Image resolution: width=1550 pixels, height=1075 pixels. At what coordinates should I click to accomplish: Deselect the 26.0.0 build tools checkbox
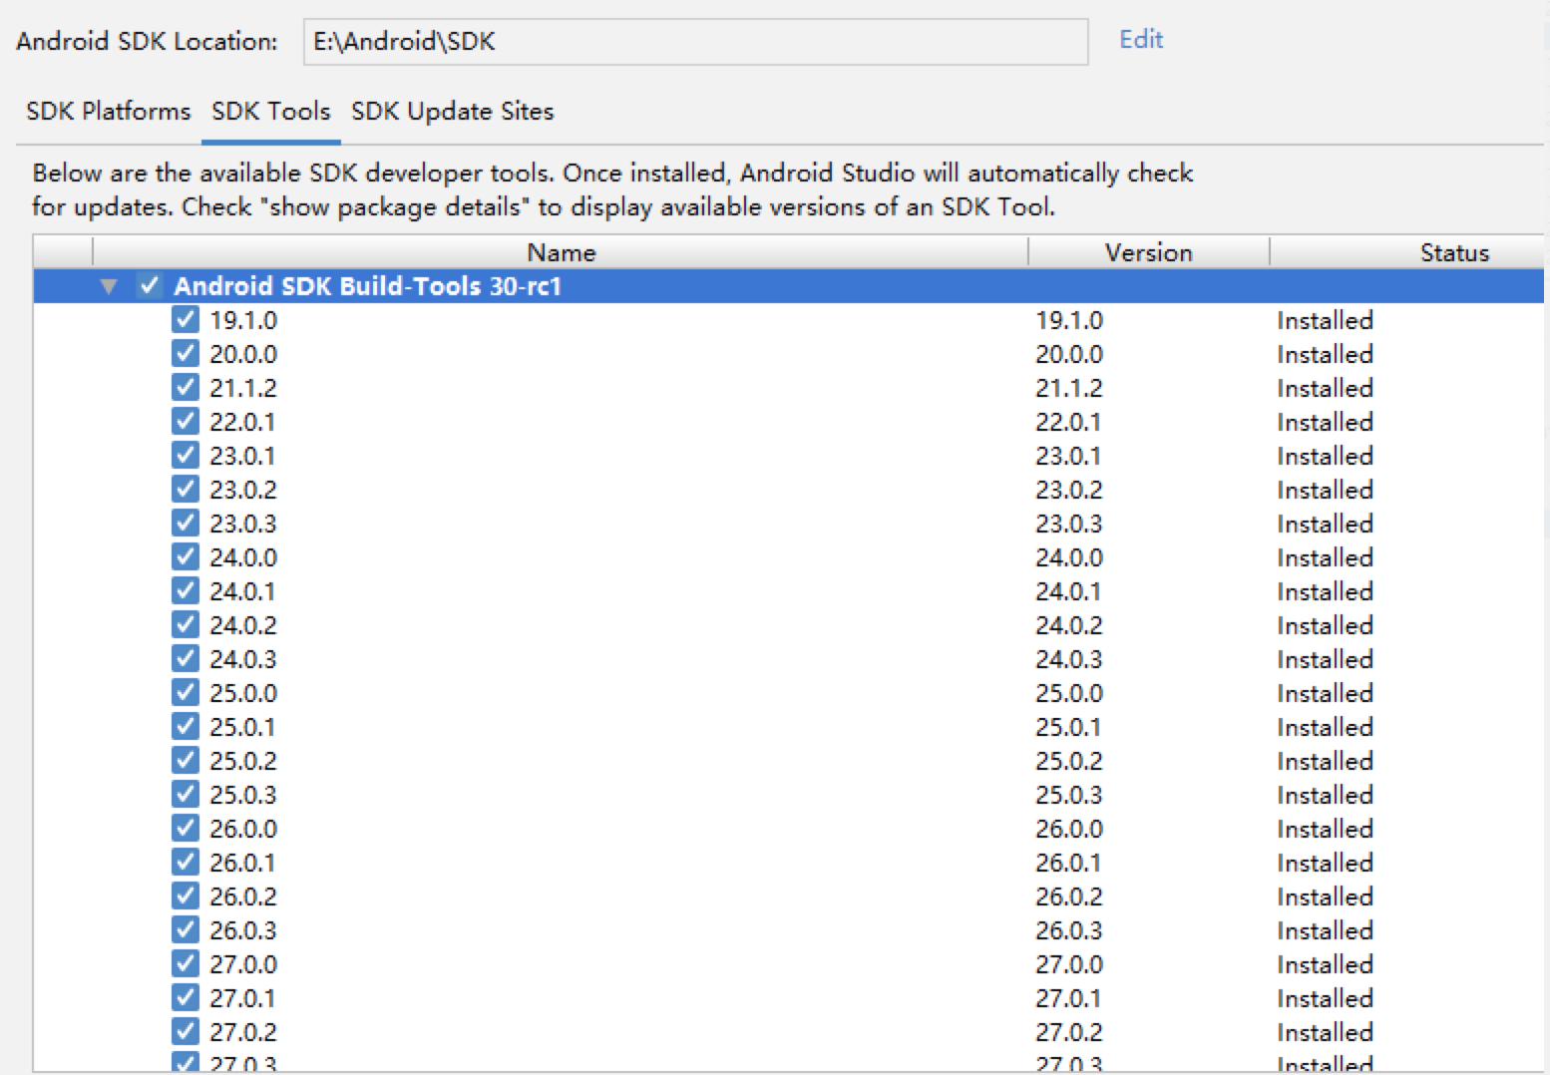[x=185, y=829]
